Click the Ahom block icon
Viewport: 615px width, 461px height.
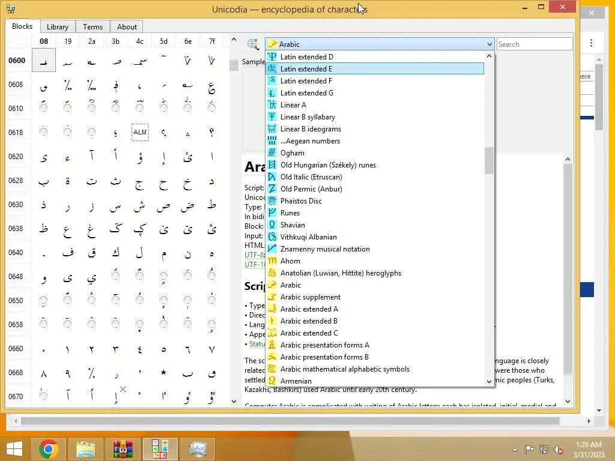tap(272, 261)
